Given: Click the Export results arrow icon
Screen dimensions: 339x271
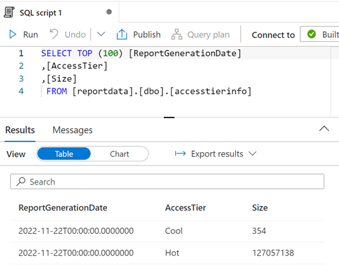Looking at the screenshot, I should pos(180,153).
